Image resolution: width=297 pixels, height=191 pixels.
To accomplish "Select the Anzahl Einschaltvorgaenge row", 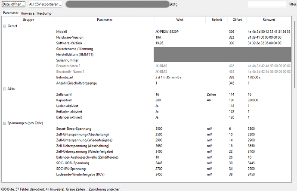I will pos(146,83).
